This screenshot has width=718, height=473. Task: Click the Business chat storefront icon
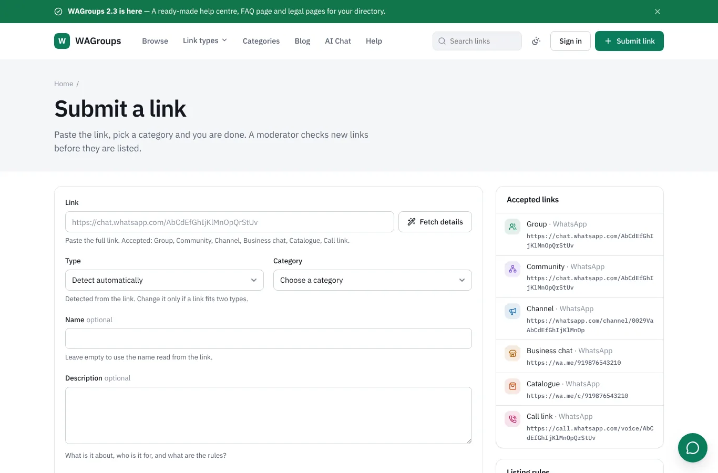512,354
